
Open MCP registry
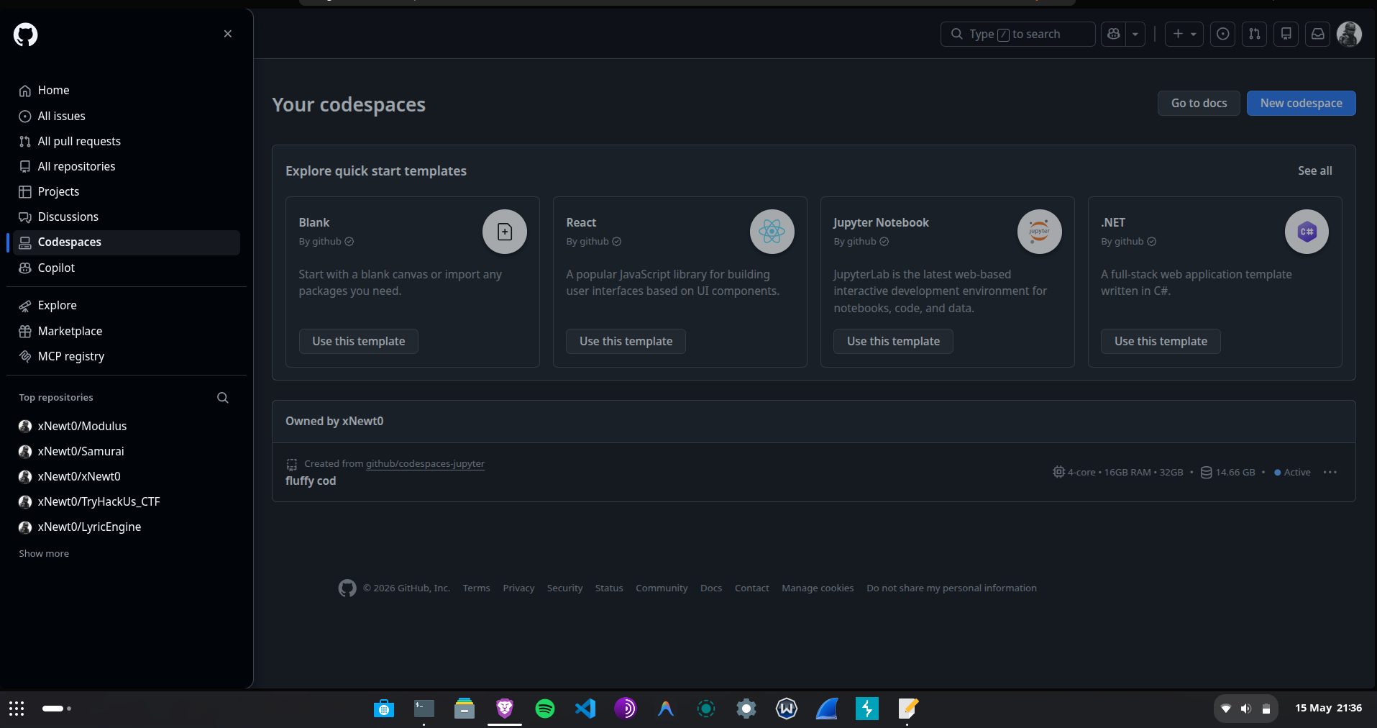click(x=127, y=356)
